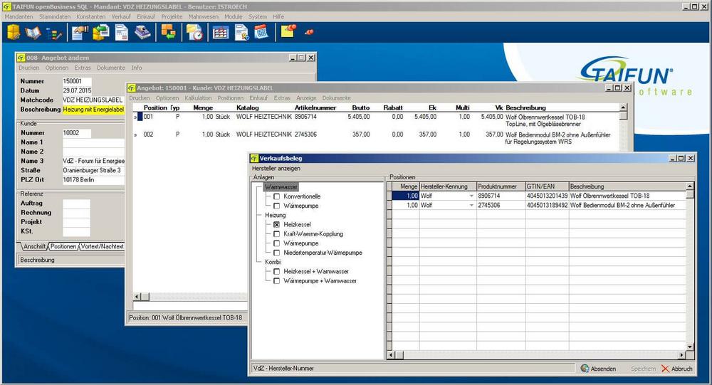Open the cash register toolbar icon
Viewport: 712px width, 385px height.
click(141, 32)
